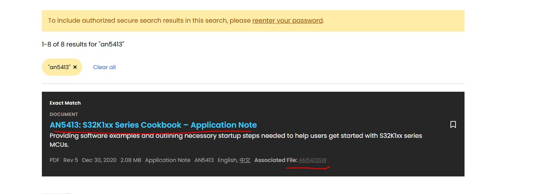
Task: Click the "2.08 MB" file size
Action: (131, 160)
